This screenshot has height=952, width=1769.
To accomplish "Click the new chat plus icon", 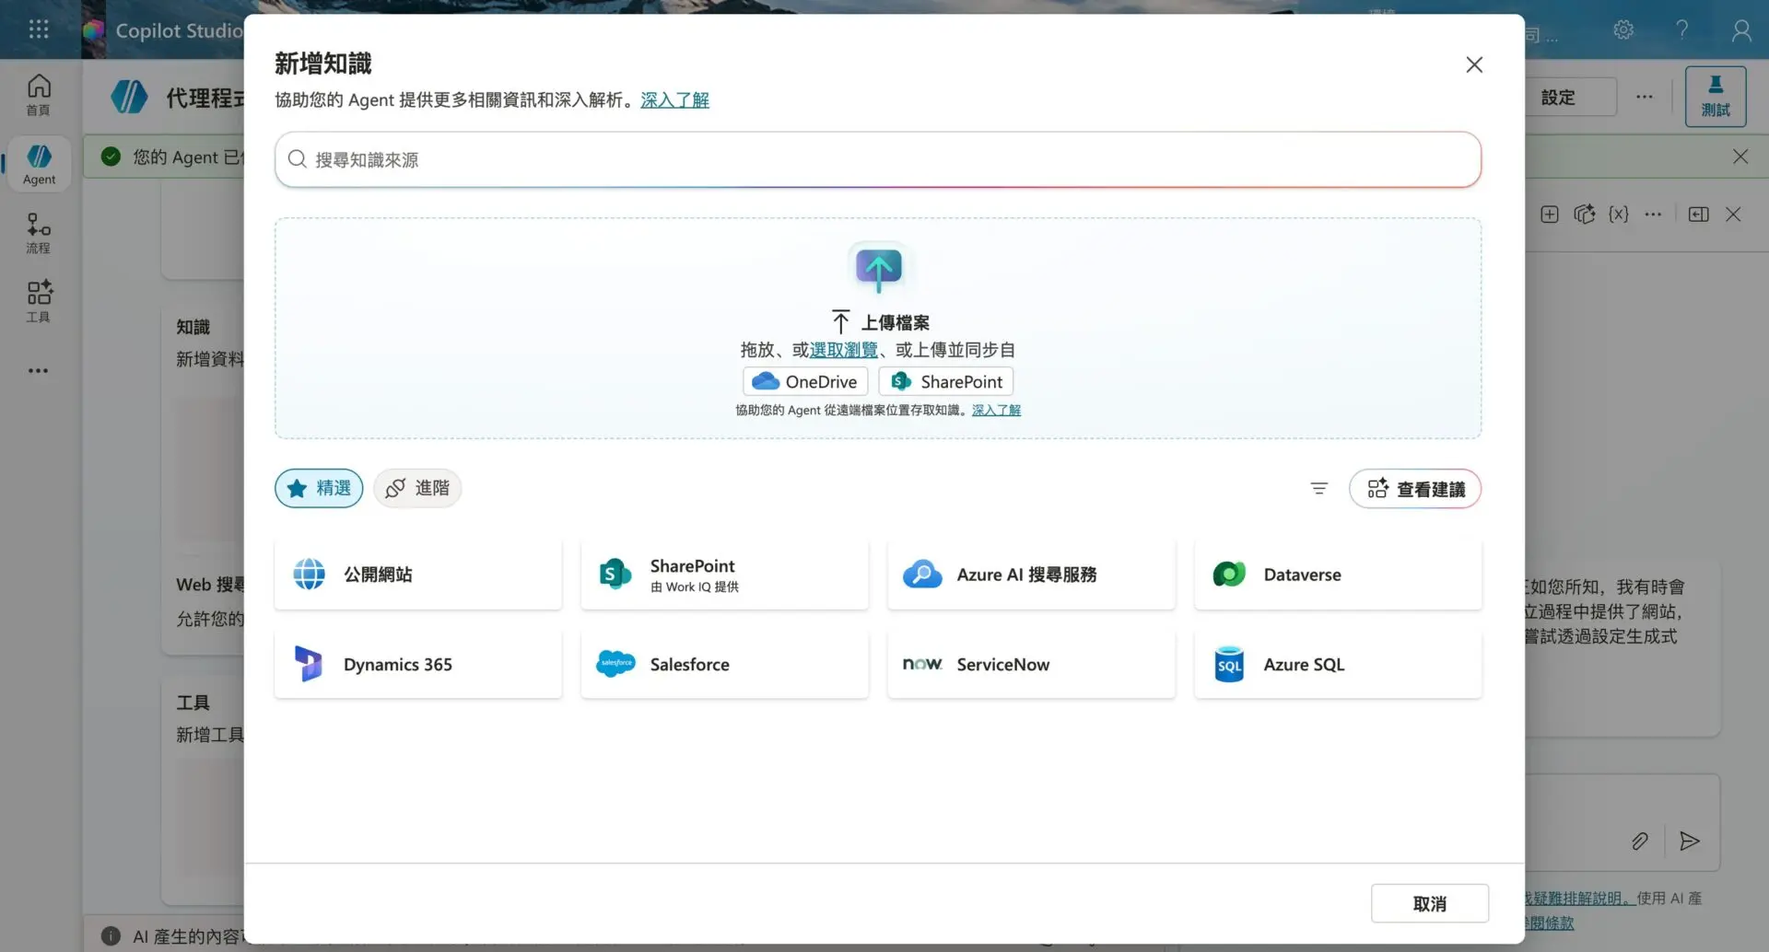I will pyautogui.click(x=1550, y=215).
